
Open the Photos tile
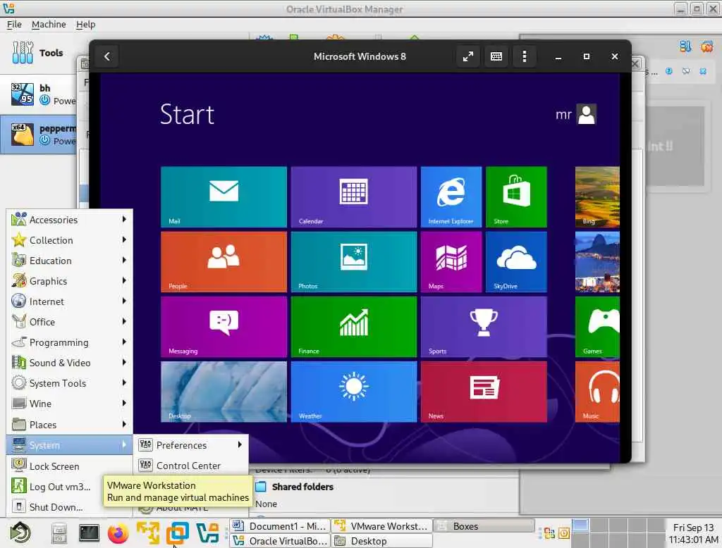coord(354,262)
